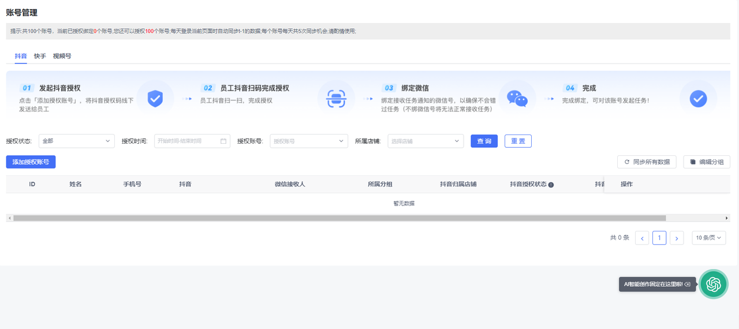Click the calendar icon in 授权时间 field
Image resolution: width=739 pixels, height=329 pixels.
click(x=223, y=141)
